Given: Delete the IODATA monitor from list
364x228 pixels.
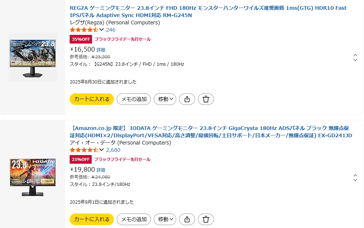Looking at the screenshot, I should 206,219.
